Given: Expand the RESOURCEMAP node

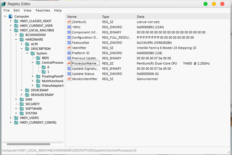Looking at the screenshot, I should click(21, 95).
